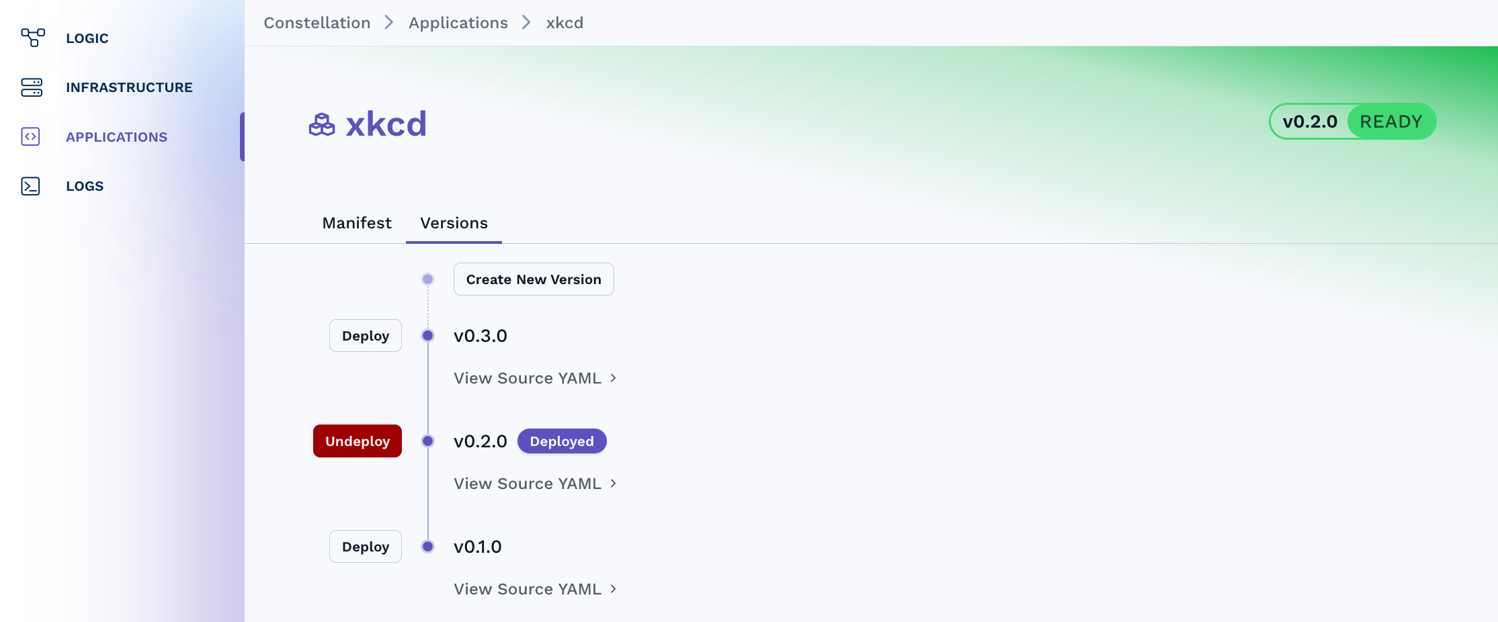Click the Infrastructure server stack icon
Image resolution: width=1498 pixels, height=622 pixels.
coord(32,87)
